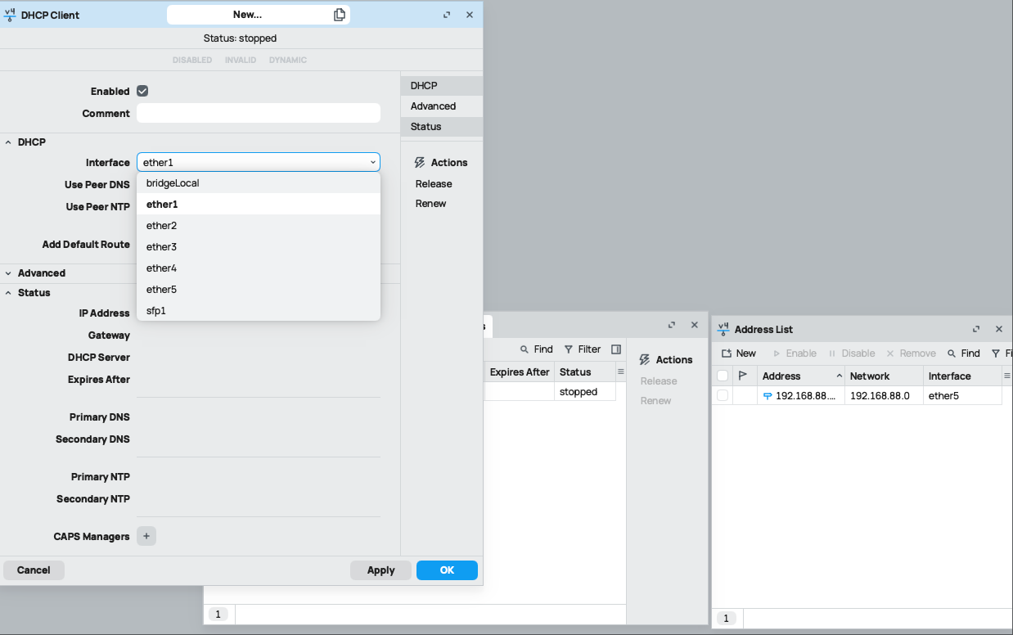
Task: Click the Status column header in DHCP list
Action: (x=585, y=372)
